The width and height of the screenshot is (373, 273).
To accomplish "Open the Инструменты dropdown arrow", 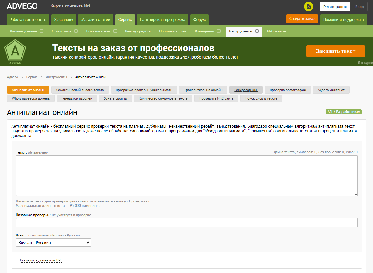I will pos(257,31).
